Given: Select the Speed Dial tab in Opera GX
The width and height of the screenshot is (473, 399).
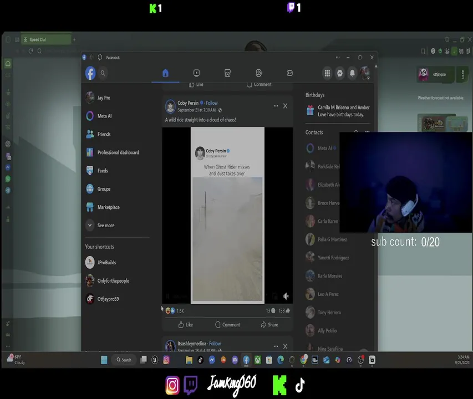Looking at the screenshot, I should click(46, 39).
